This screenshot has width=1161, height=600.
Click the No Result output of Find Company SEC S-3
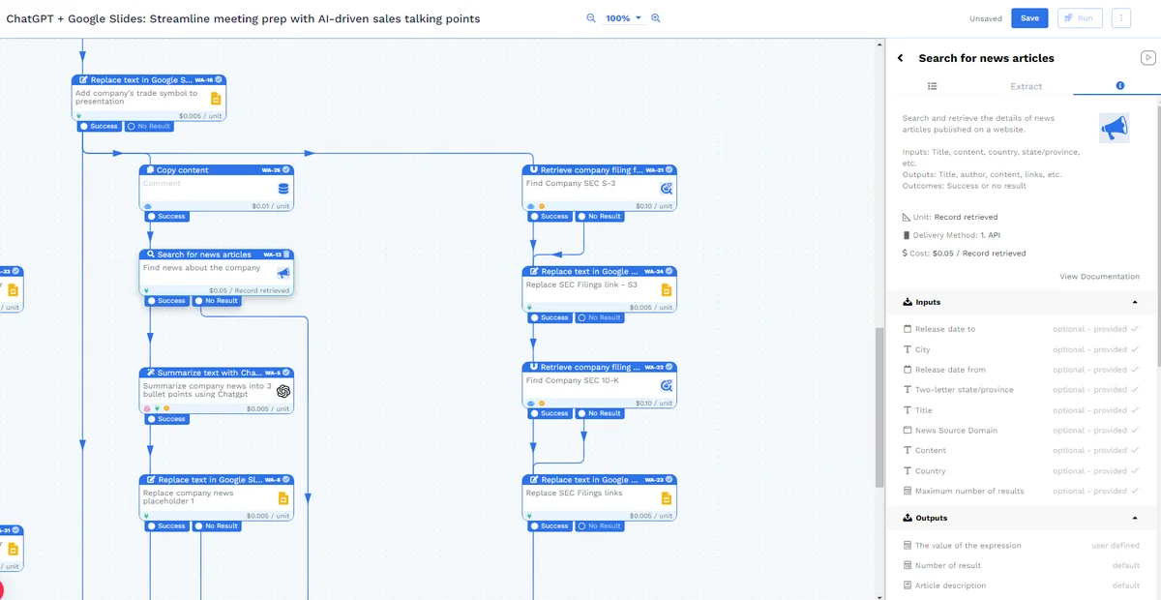[x=599, y=216]
